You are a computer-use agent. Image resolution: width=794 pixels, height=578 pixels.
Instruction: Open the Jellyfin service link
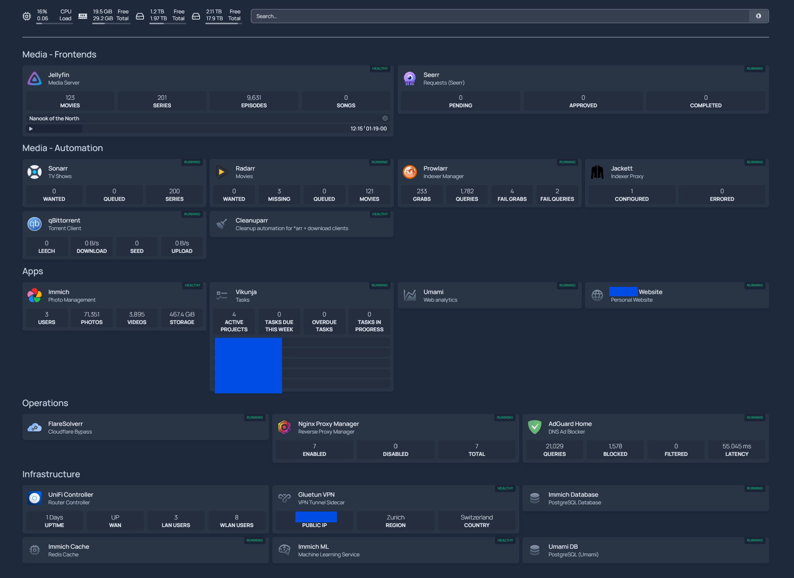point(59,75)
